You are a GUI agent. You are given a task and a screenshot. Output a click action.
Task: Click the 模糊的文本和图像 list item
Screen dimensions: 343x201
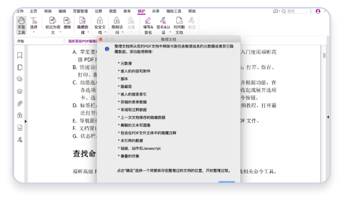(x=135, y=125)
